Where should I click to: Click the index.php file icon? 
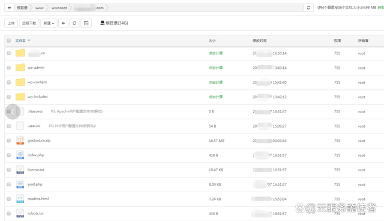[x=20, y=155]
